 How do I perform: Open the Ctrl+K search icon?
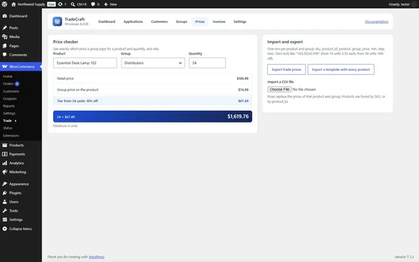(x=73, y=5)
